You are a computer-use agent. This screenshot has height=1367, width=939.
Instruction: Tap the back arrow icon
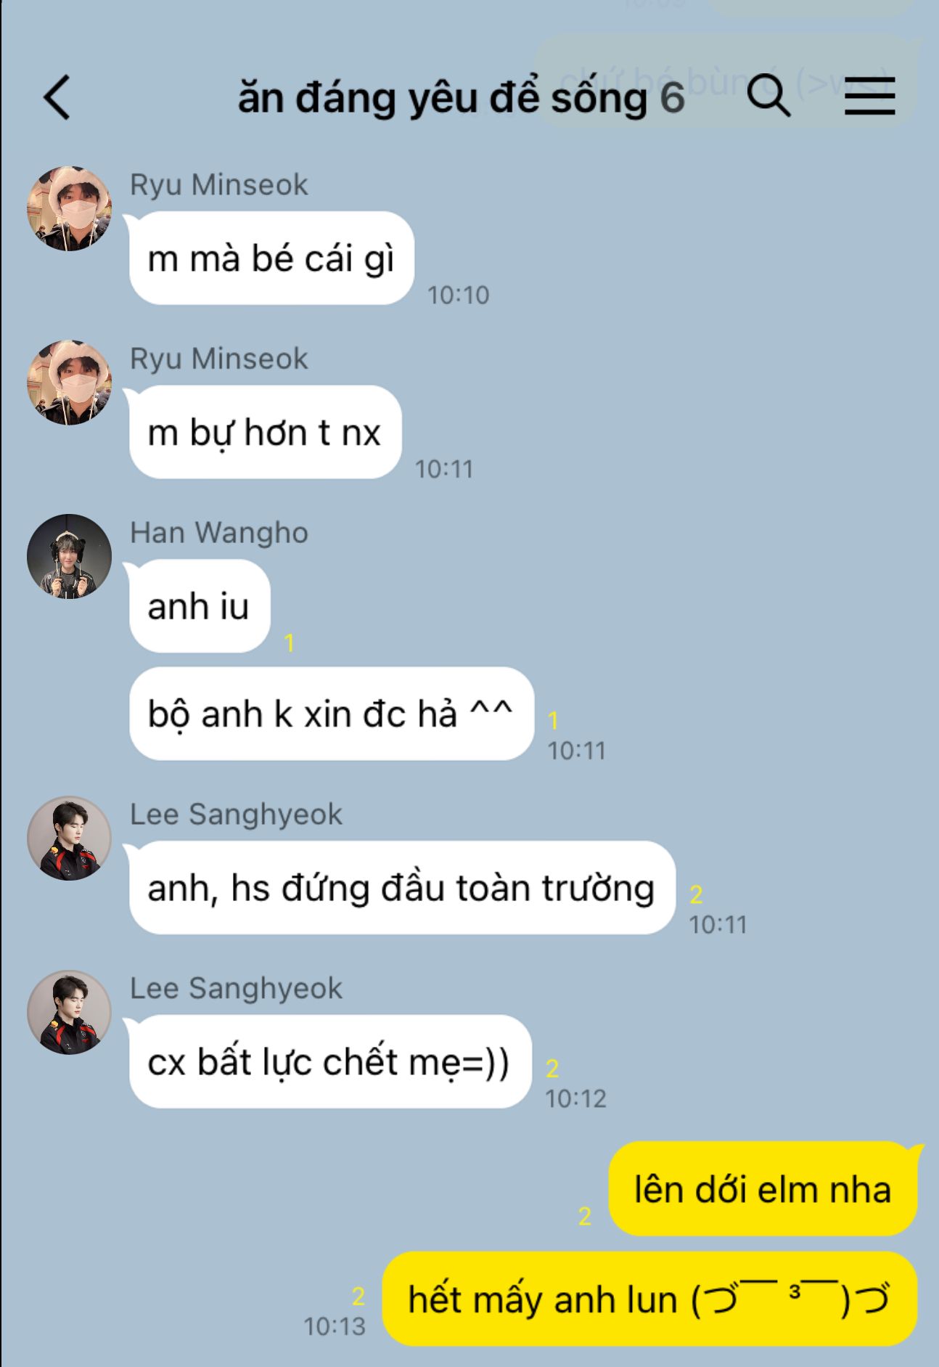(57, 97)
